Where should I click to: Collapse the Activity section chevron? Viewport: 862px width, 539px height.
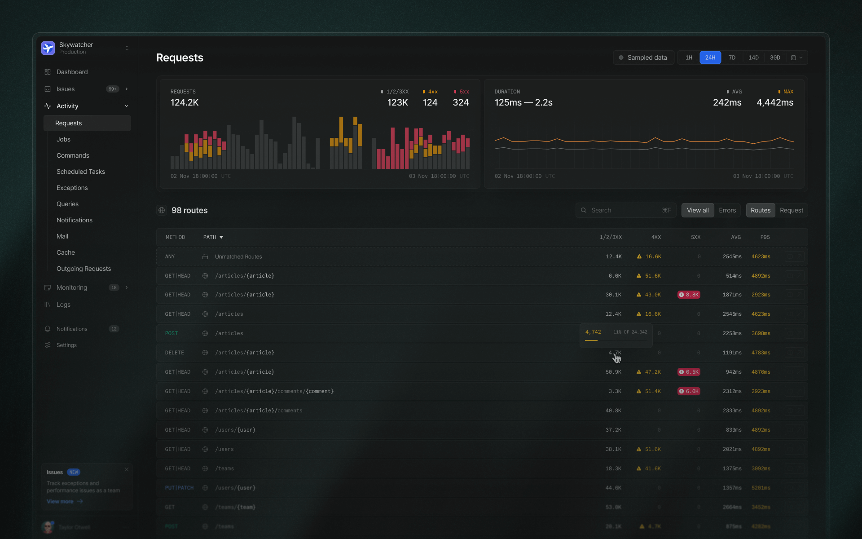point(127,106)
